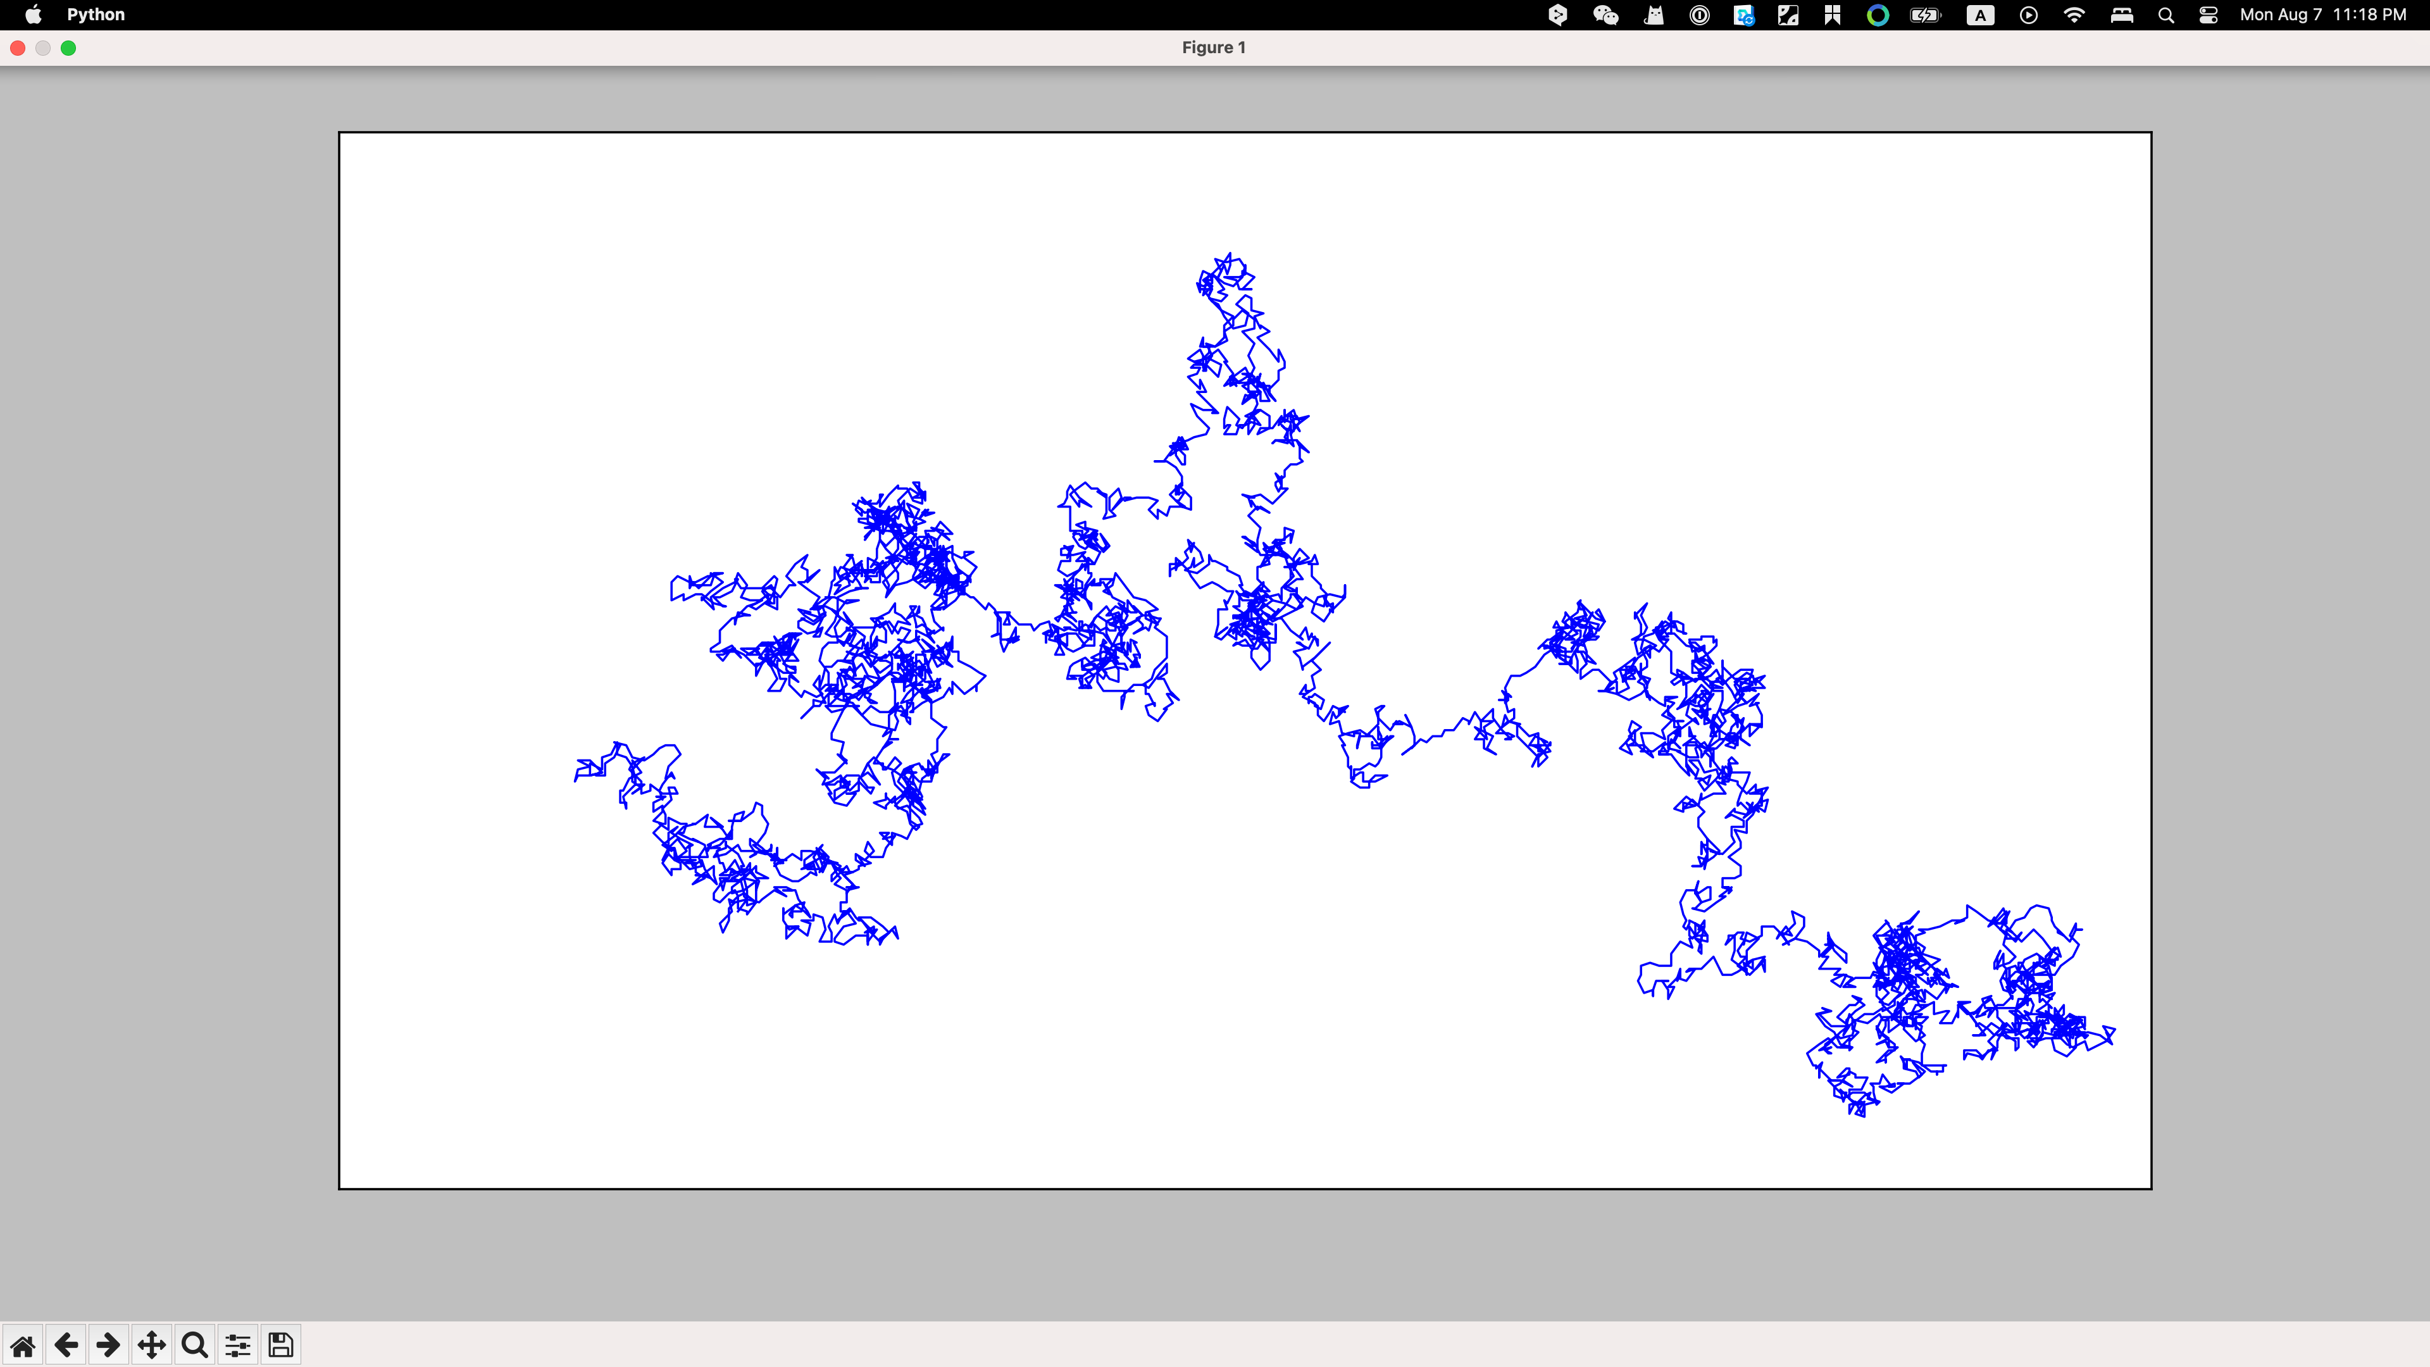This screenshot has width=2430, height=1367.
Task: Click the date and time display
Action: pos(2322,14)
